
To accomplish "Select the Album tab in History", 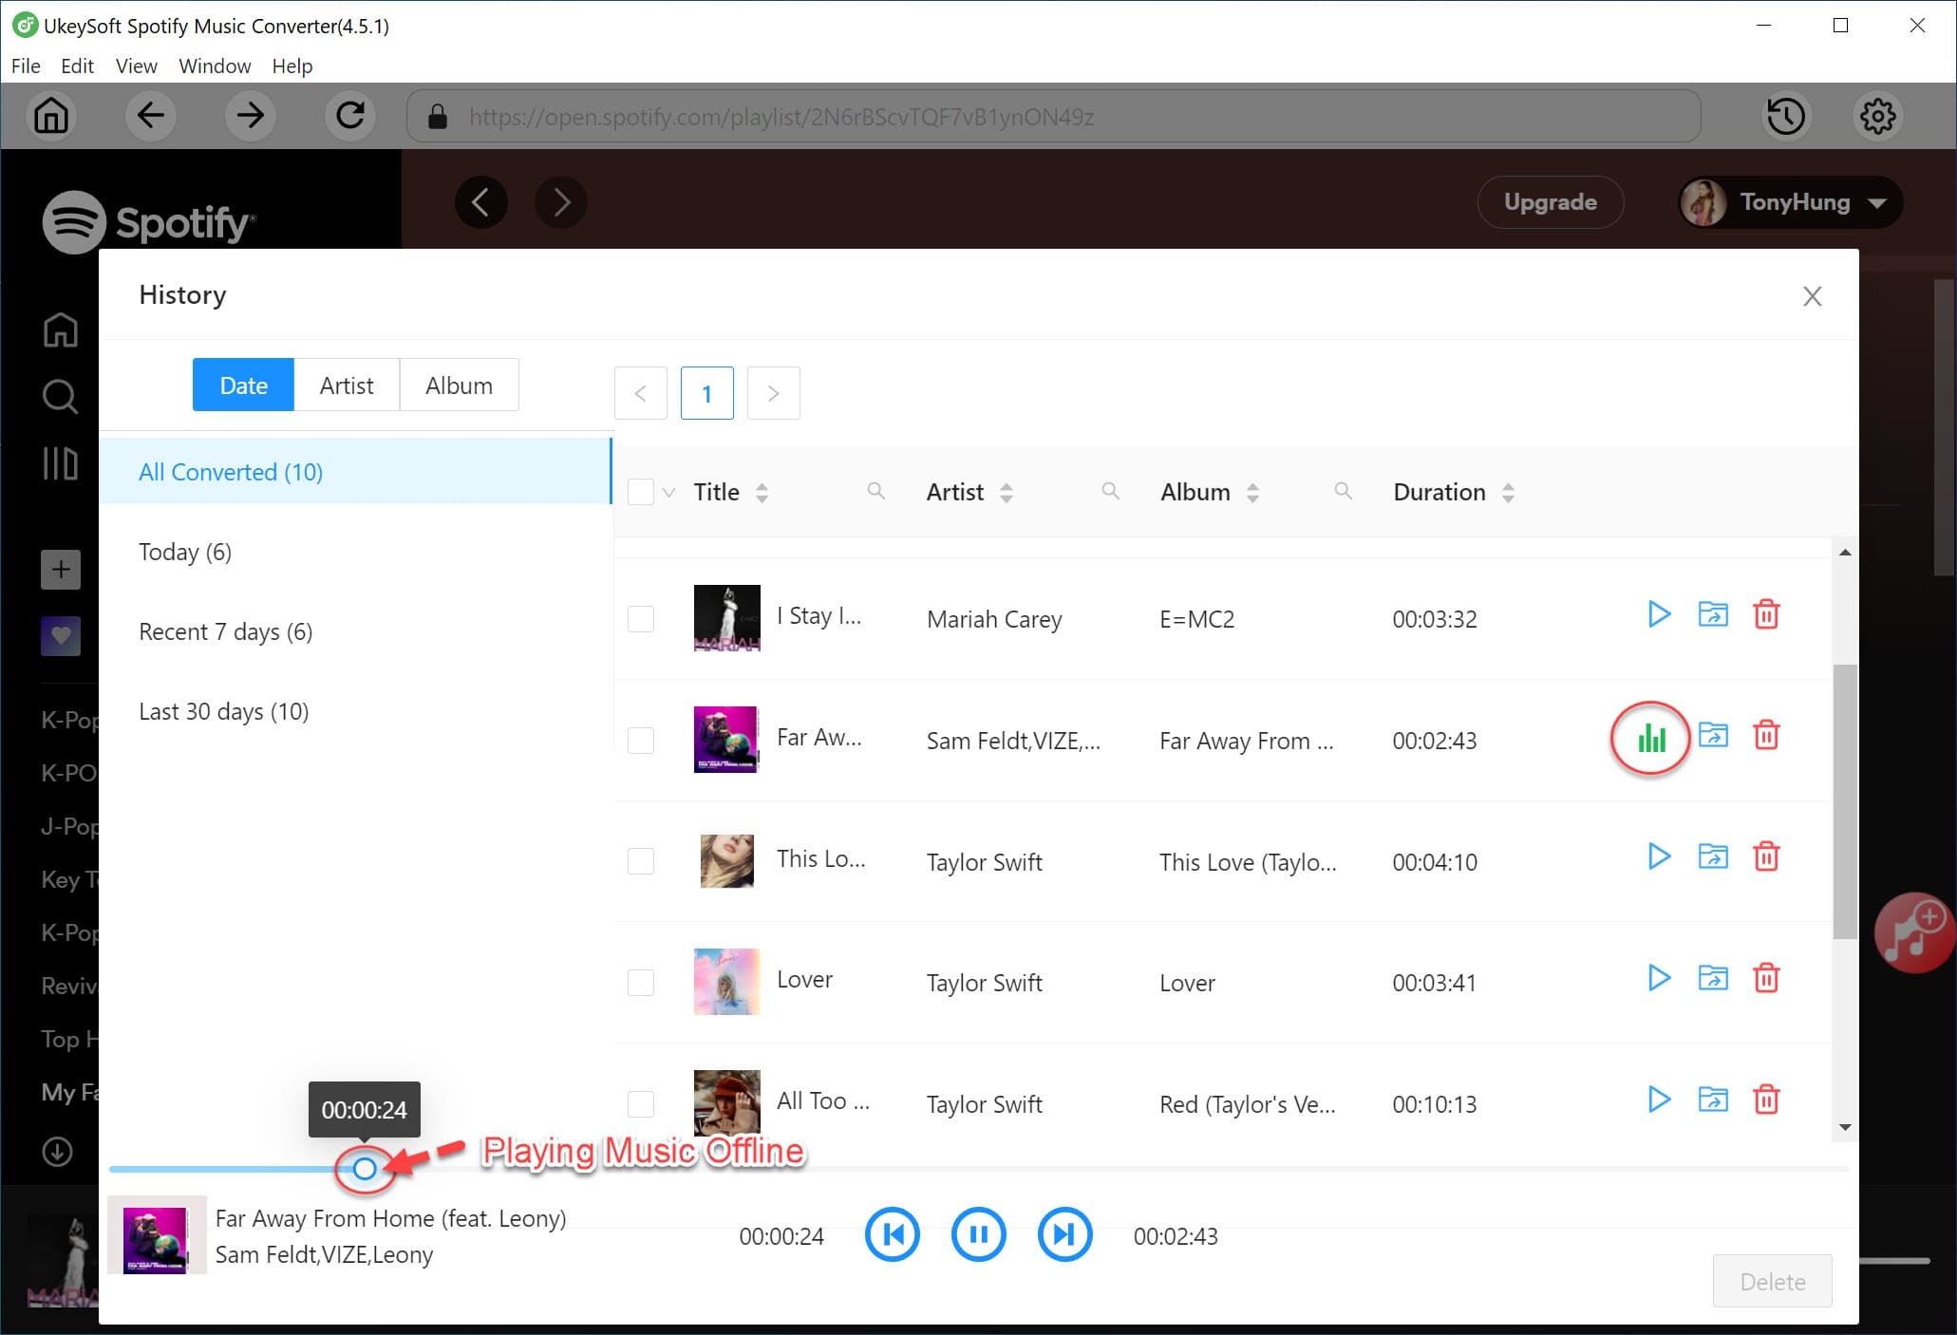I will point(458,384).
